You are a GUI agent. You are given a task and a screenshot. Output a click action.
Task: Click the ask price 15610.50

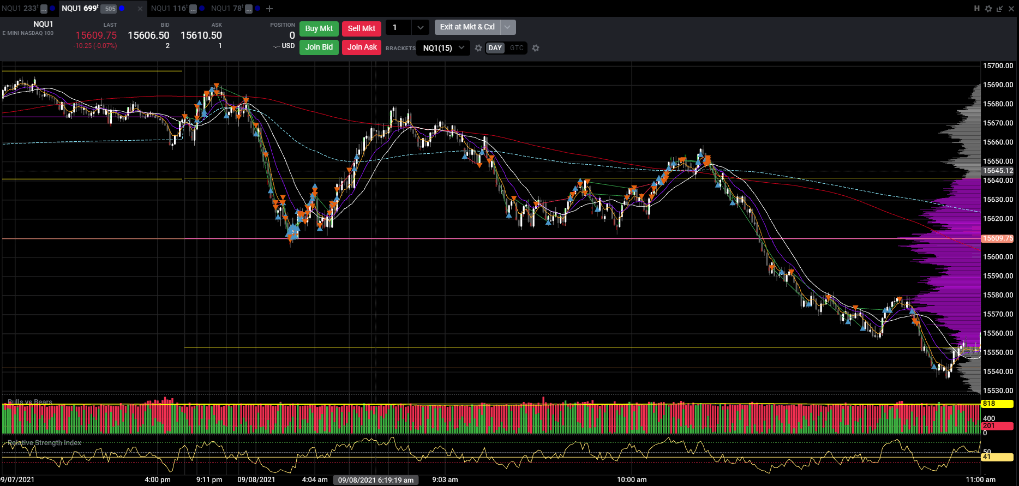click(x=201, y=35)
